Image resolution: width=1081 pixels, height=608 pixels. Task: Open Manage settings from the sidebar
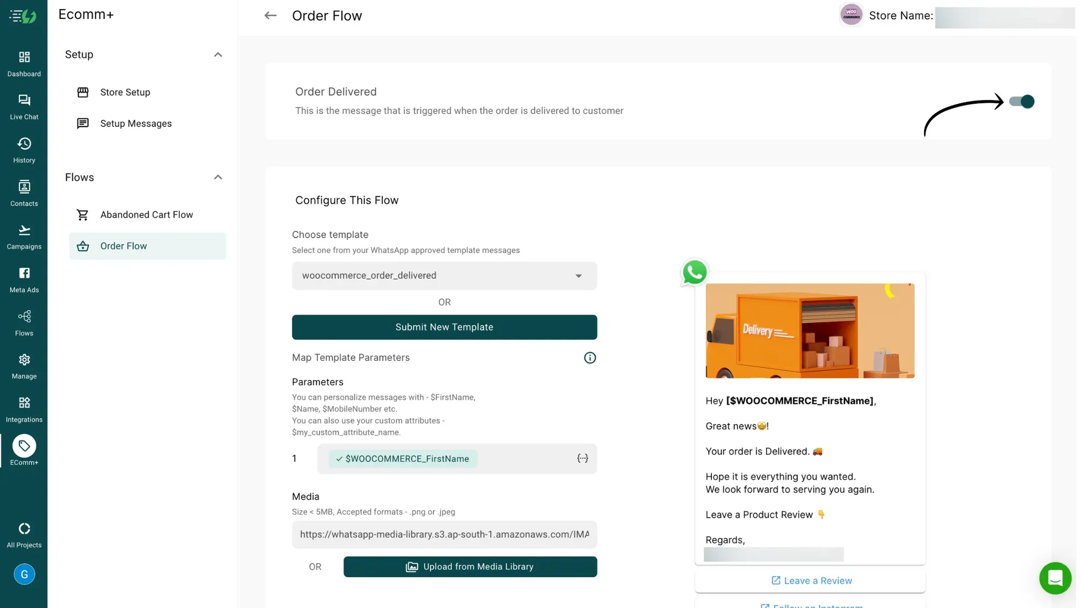coord(24,365)
